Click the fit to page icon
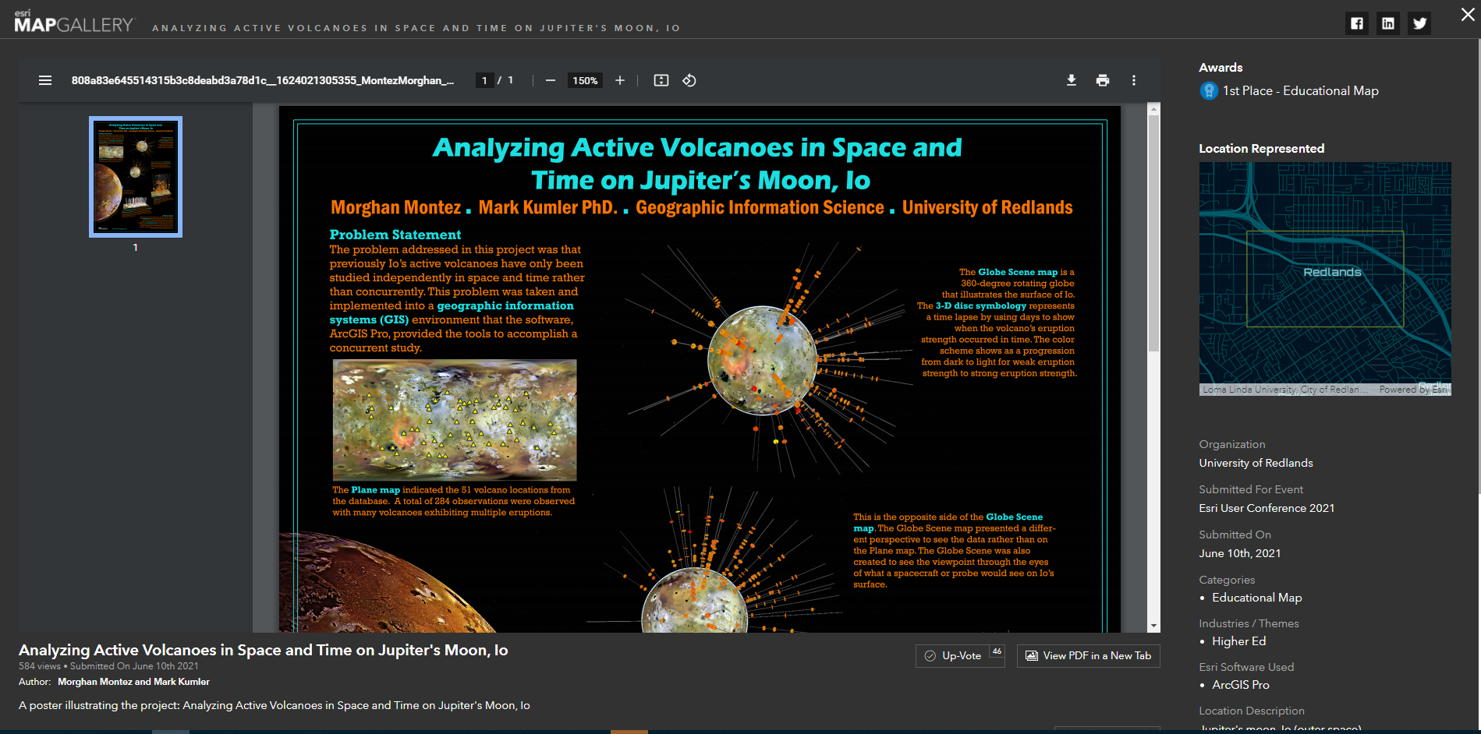The width and height of the screenshot is (1481, 734). [661, 80]
